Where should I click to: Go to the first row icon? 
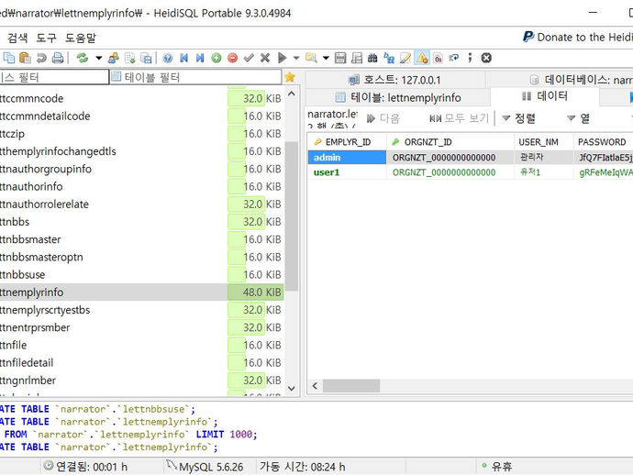click(x=183, y=58)
